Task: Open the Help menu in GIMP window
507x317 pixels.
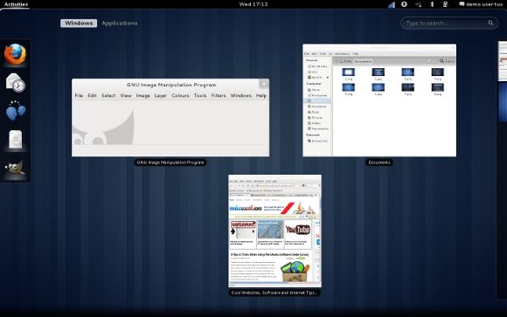Action: 261,95
